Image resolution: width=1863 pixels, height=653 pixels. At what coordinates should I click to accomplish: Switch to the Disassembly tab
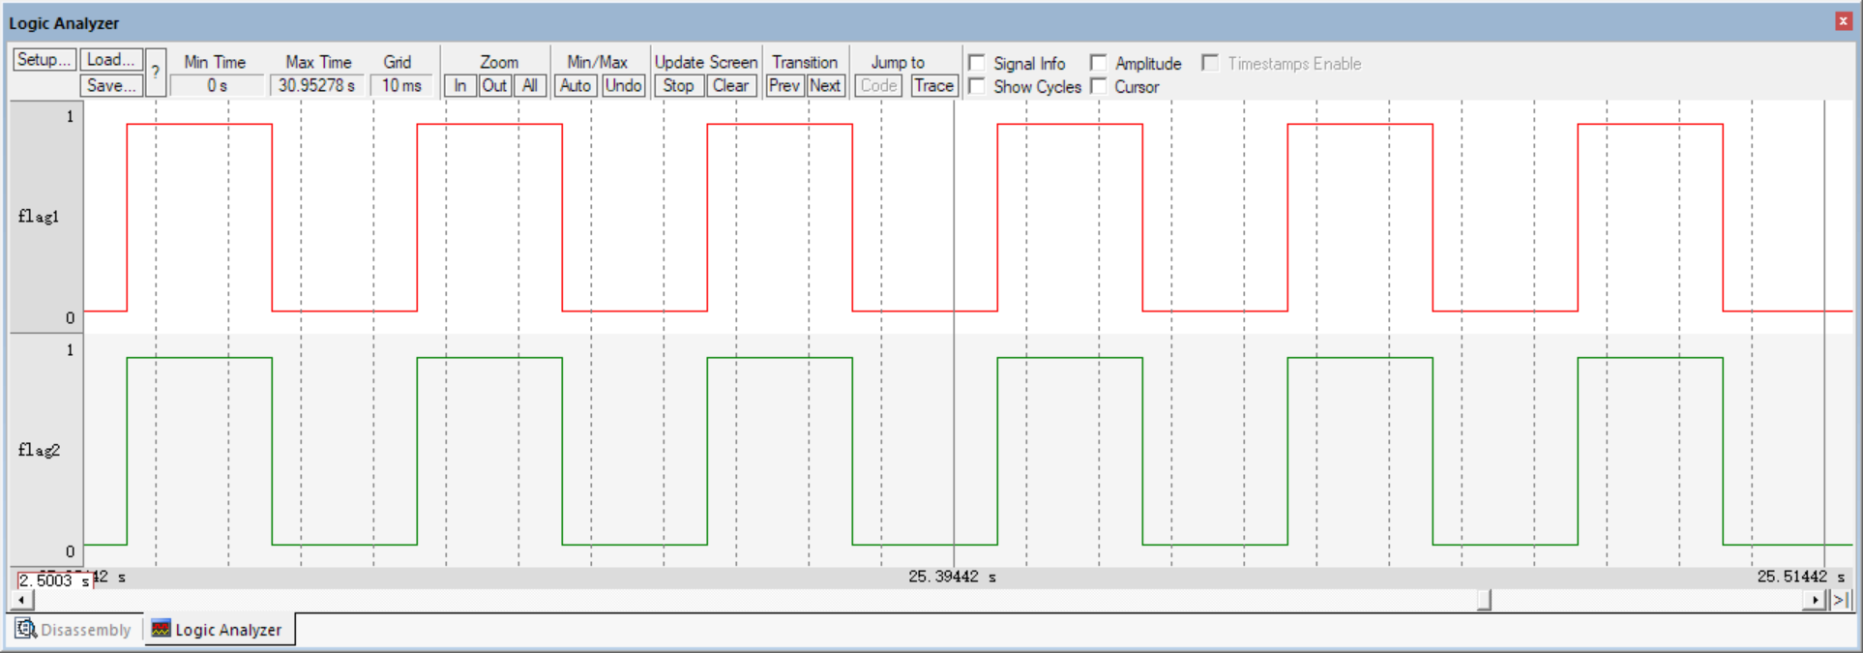coord(74,630)
